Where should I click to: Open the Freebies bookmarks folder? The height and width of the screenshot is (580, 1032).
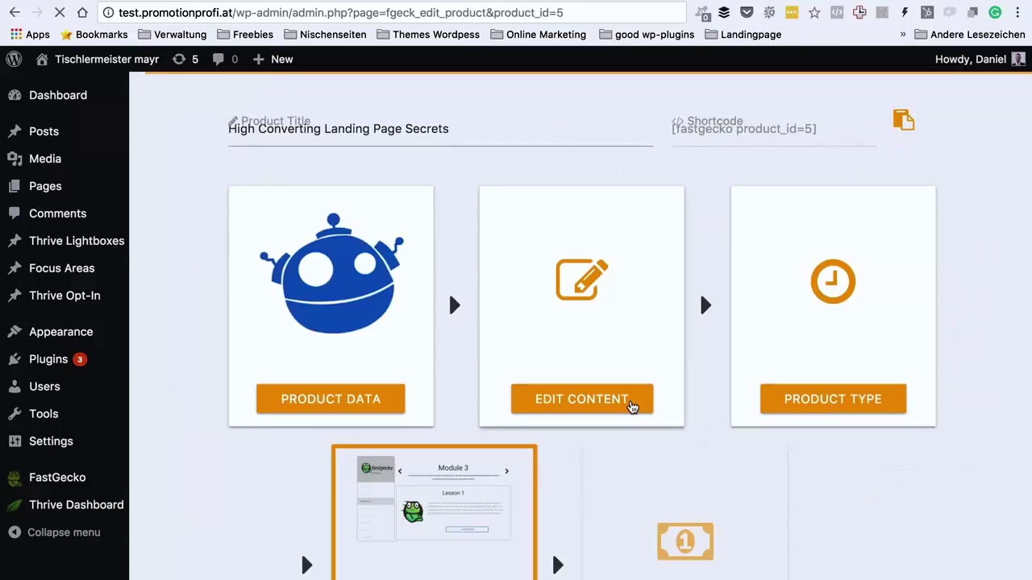[x=245, y=35]
